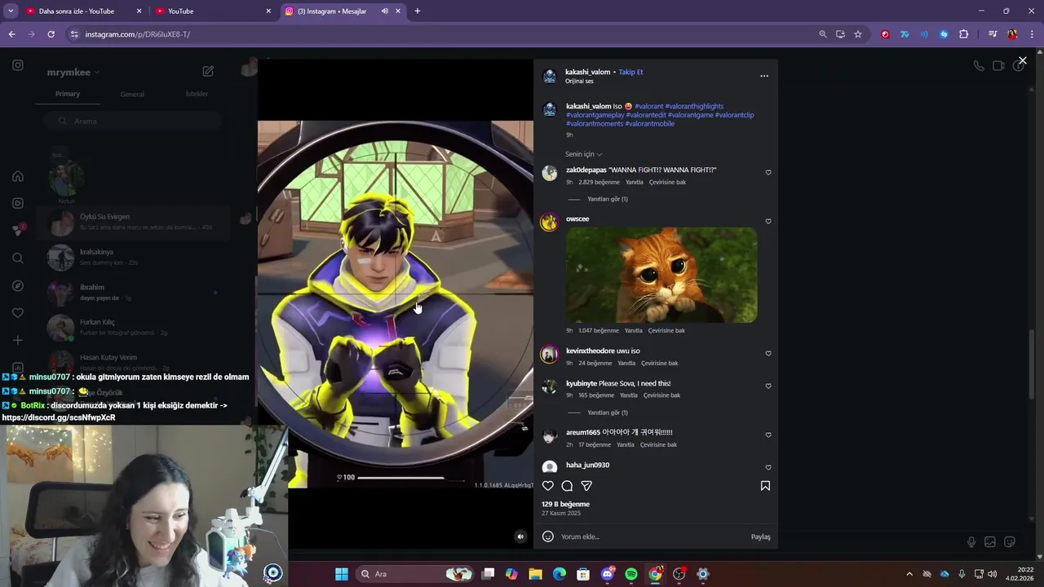Expand replies under zak0depapas's comment

pyautogui.click(x=607, y=199)
